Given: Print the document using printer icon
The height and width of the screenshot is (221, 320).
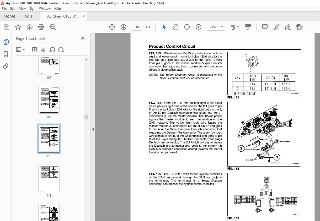Looking at the screenshot, I should tap(41, 27).
